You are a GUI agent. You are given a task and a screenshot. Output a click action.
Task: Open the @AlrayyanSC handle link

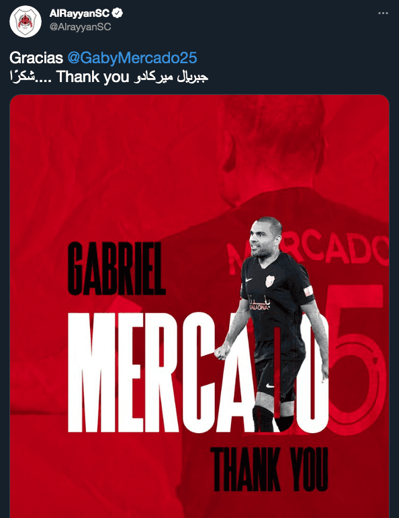click(80, 26)
